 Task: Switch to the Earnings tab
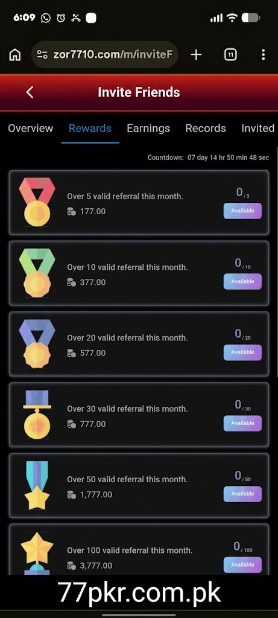pyautogui.click(x=148, y=129)
